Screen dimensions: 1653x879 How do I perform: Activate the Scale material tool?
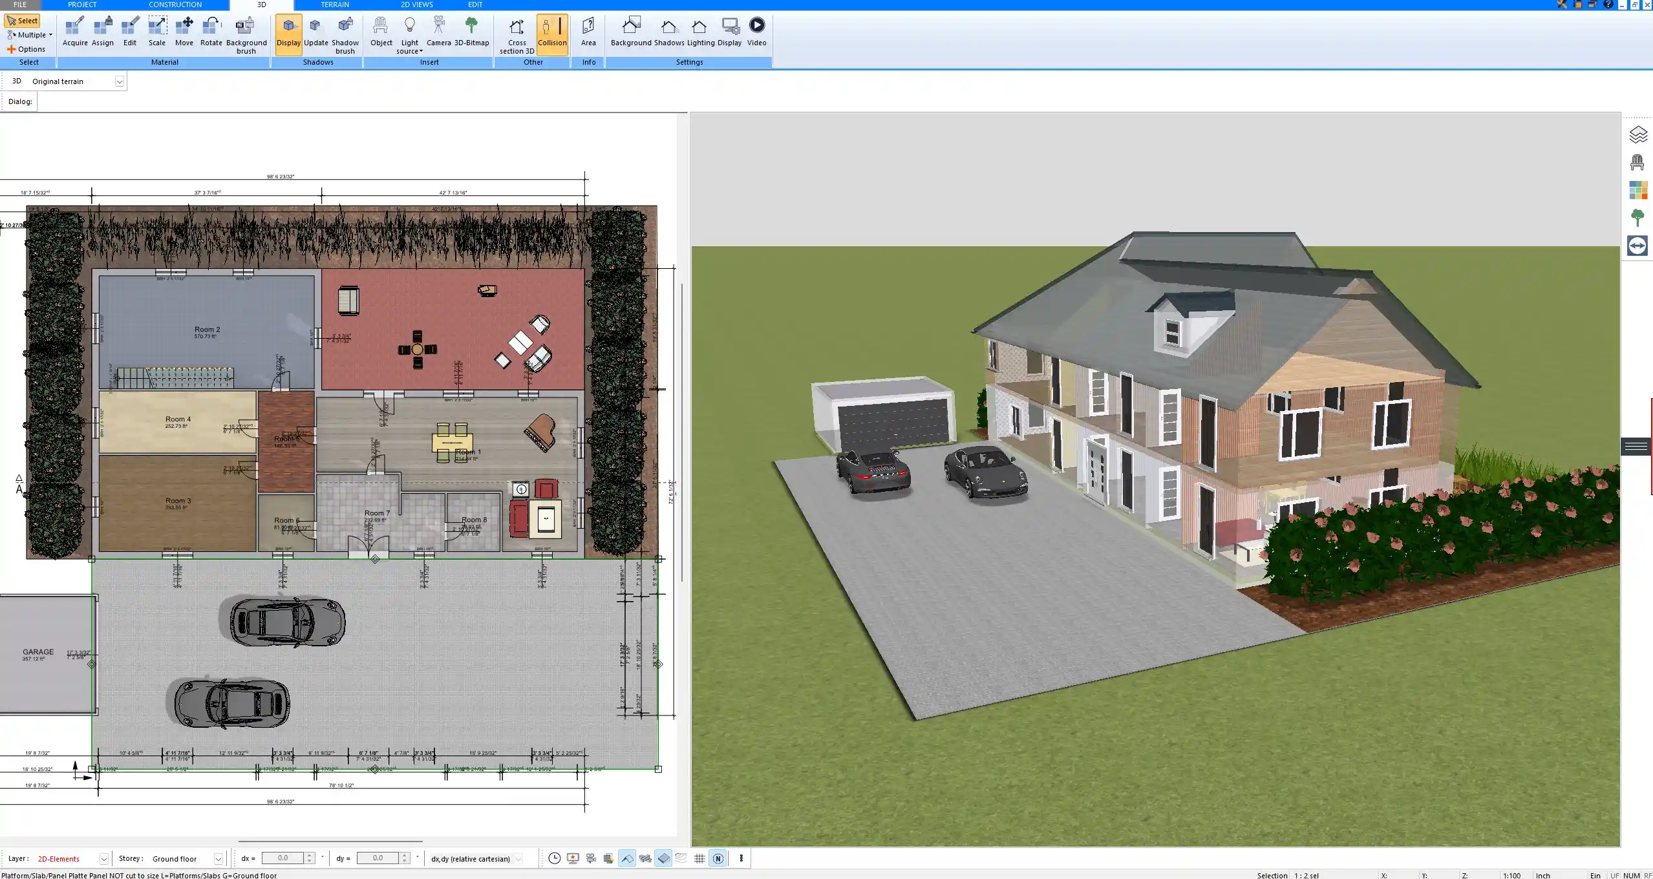click(157, 32)
